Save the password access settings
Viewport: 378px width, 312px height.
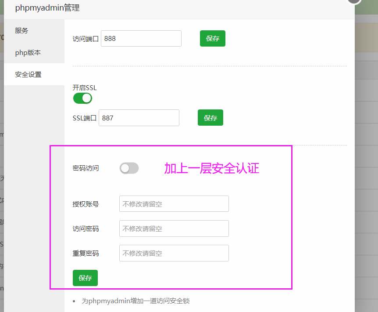click(85, 278)
